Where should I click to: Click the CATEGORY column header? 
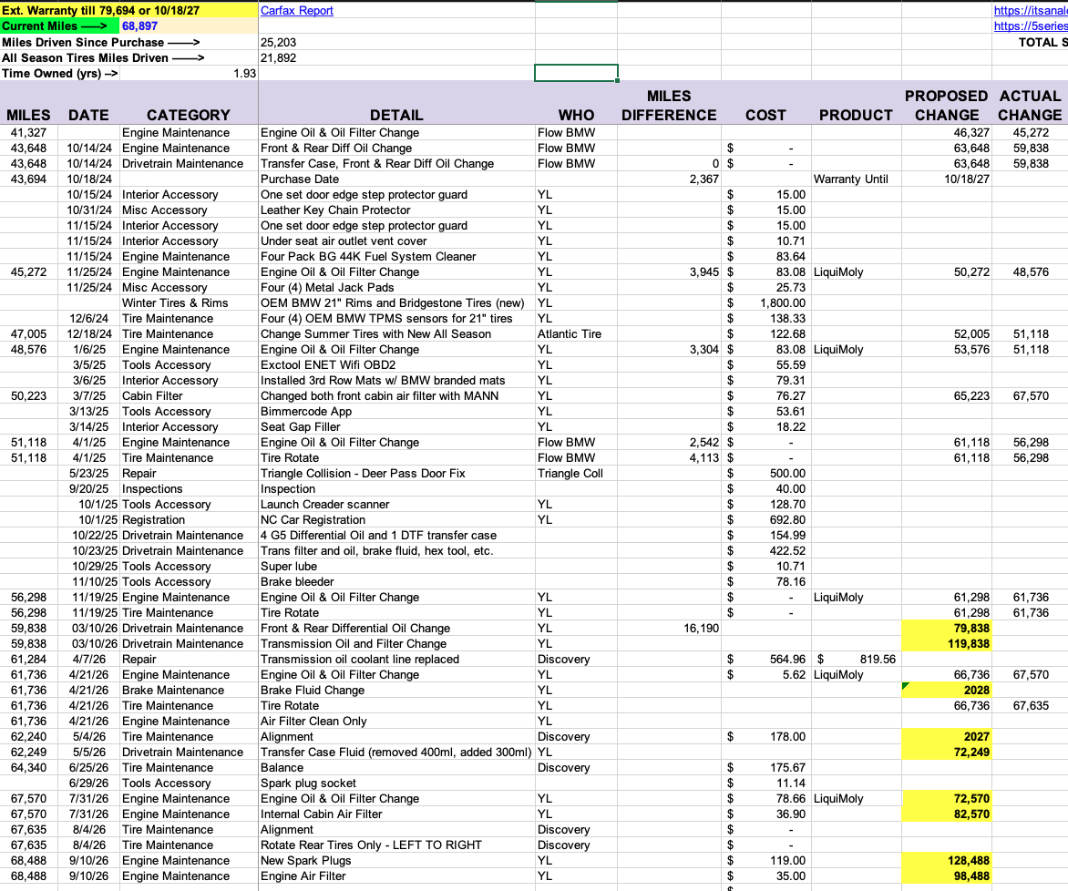point(189,115)
